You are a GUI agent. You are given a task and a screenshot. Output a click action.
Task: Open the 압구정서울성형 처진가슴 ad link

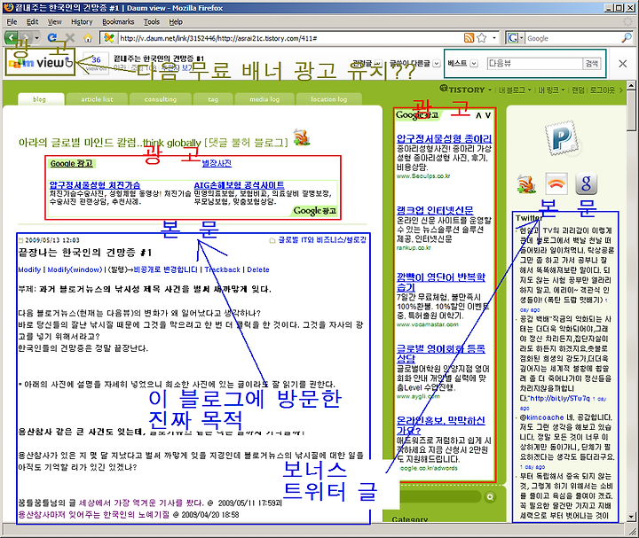[x=95, y=185]
